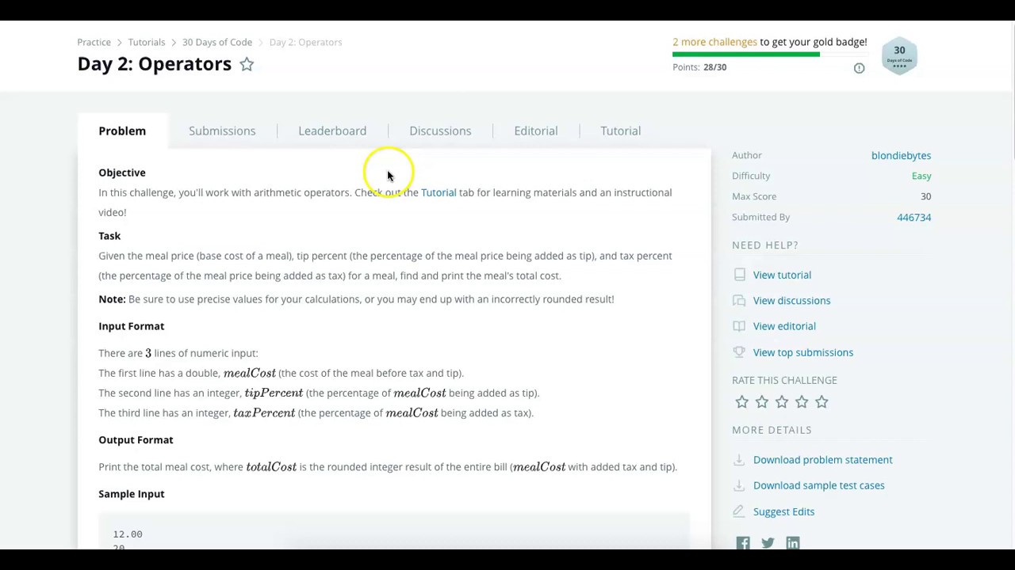
Task: Click the MORE DETAILS heading
Action: tap(772, 430)
